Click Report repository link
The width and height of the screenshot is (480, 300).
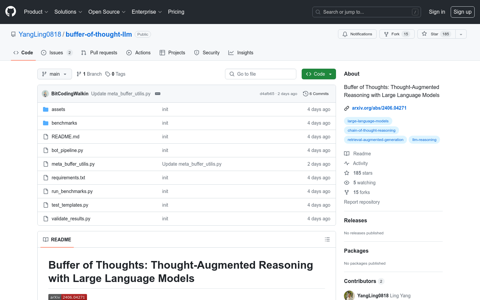362,202
